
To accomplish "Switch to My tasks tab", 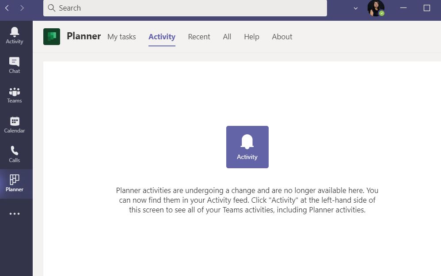I will (122, 37).
